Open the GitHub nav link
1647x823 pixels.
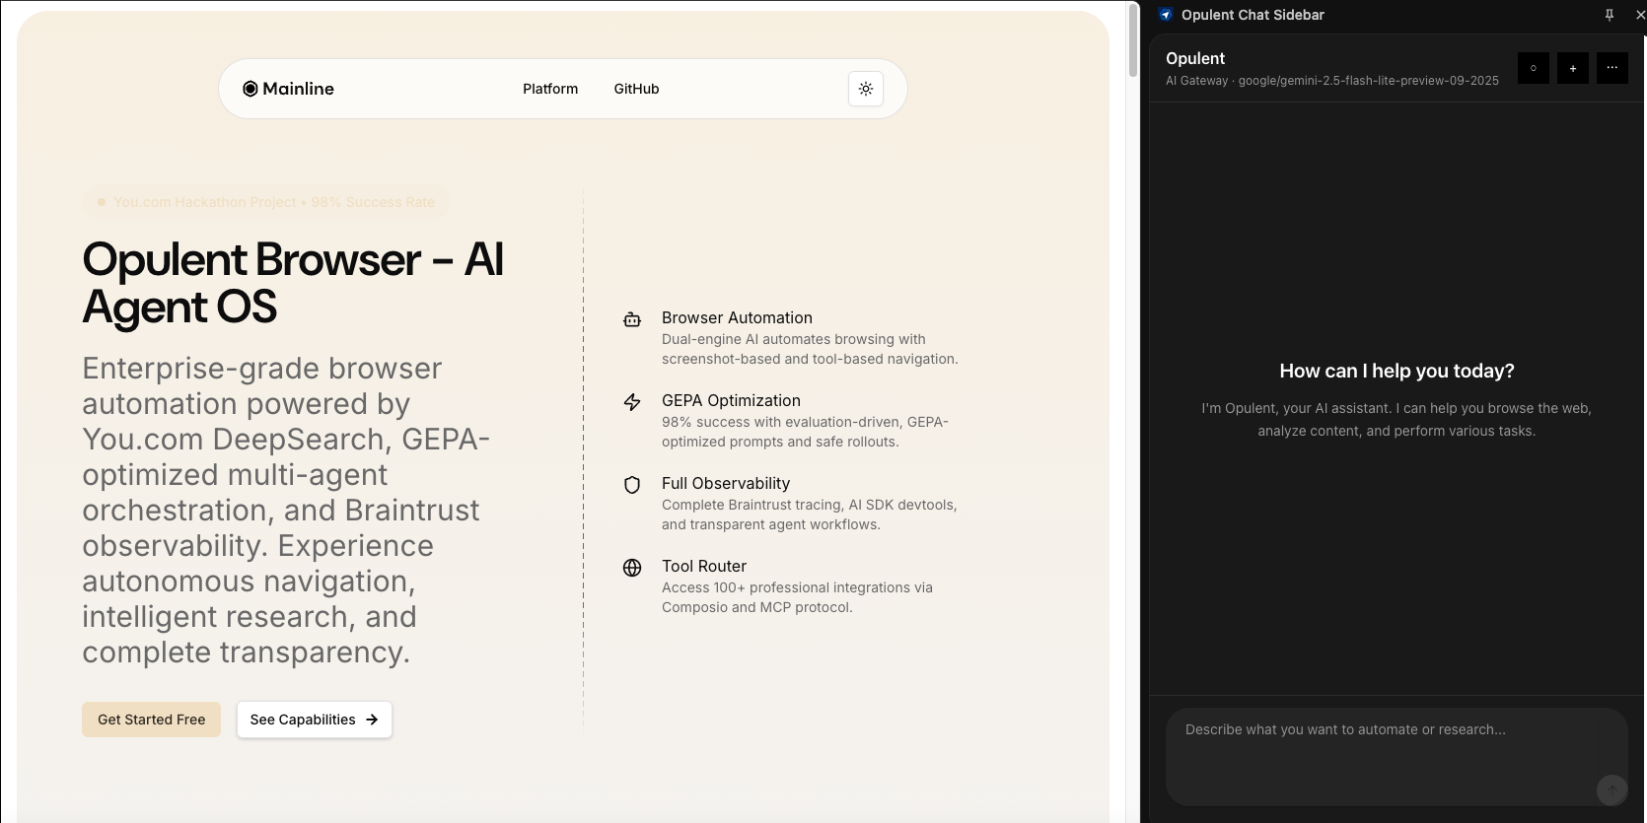pyautogui.click(x=636, y=89)
